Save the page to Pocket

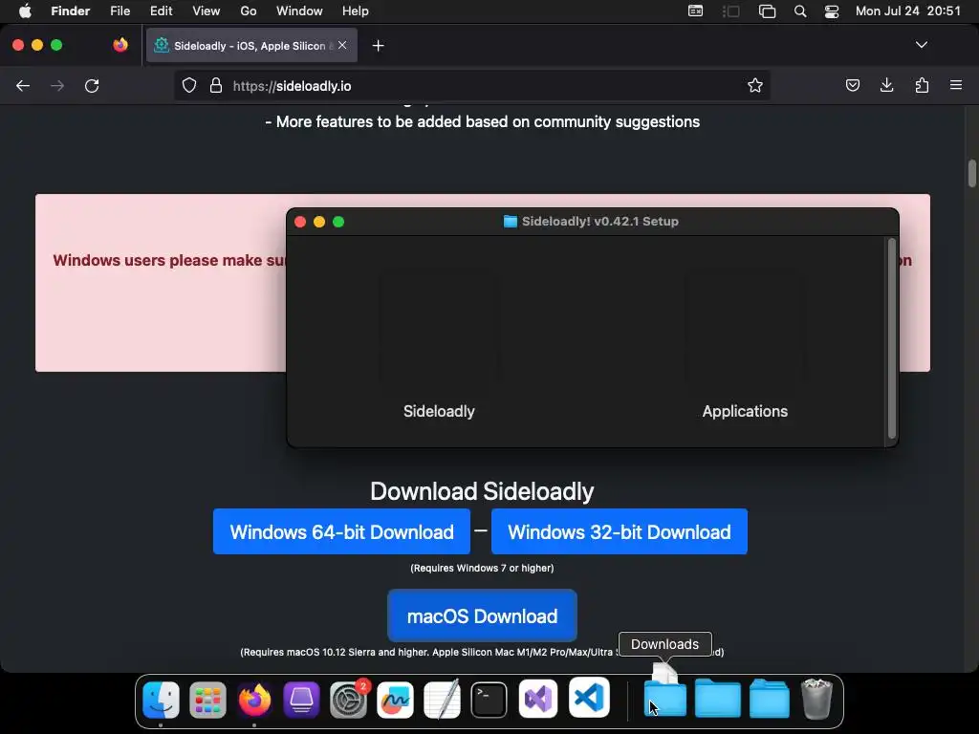(852, 85)
